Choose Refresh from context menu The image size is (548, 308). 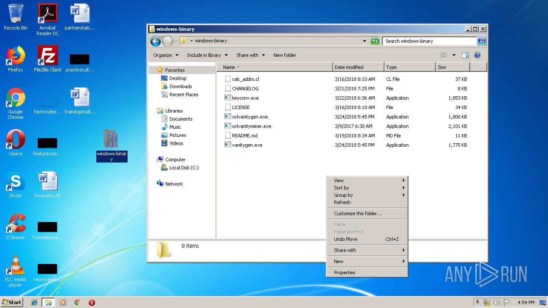tap(367, 202)
